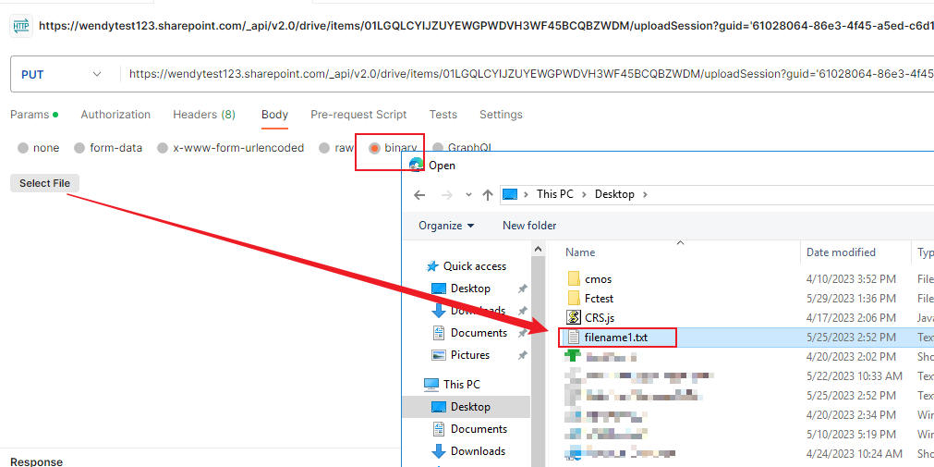
Task: Click the 4/17/2023 2:06 PM date cell
Action: pyautogui.click(x=851, y=317)
